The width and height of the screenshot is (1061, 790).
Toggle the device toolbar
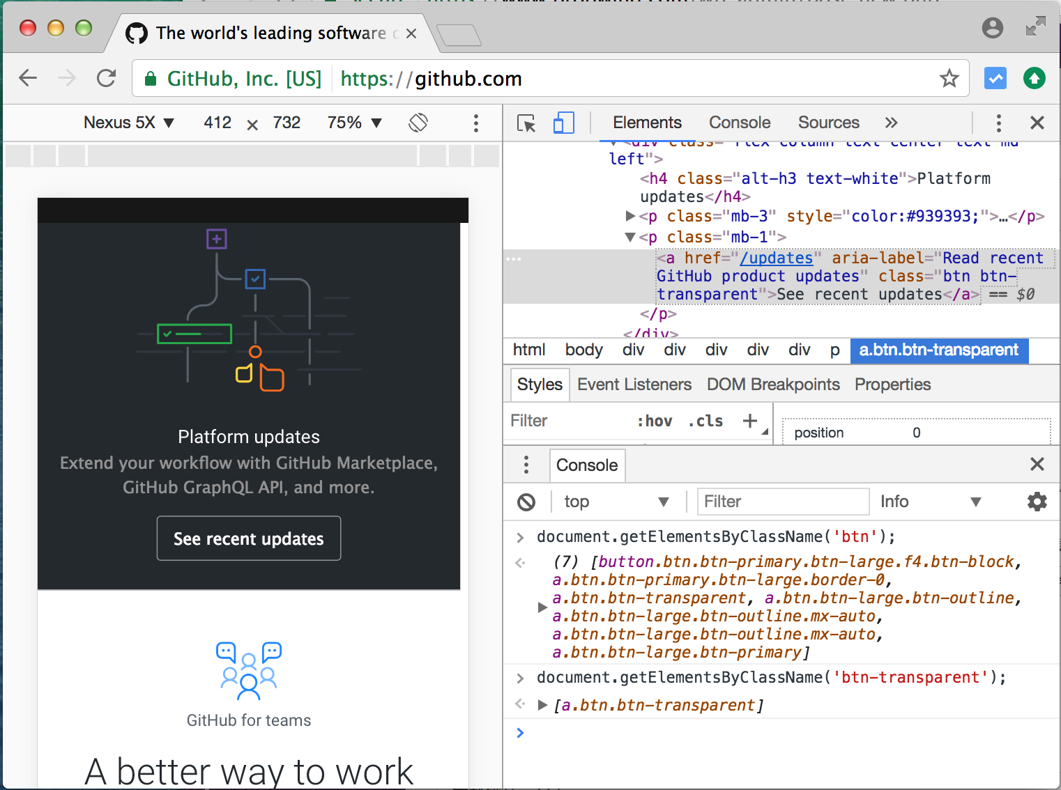(563, 123)
